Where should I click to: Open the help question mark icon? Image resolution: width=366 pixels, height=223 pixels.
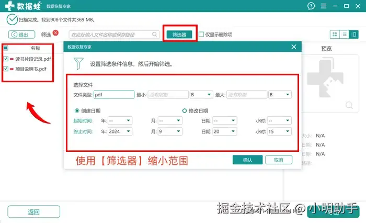[x=311, y=6]
